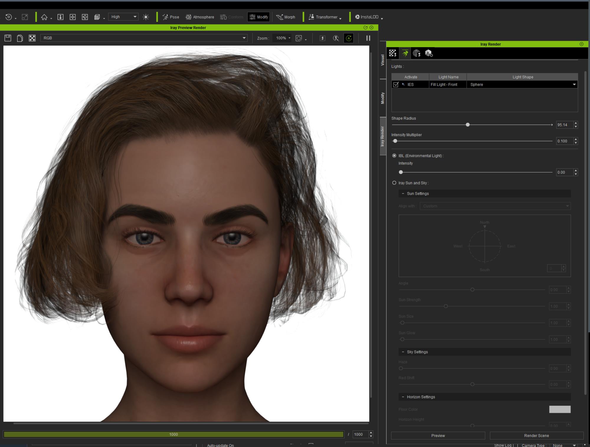This screenshot has height=447, width=590.
Task: Open the Transformer dropdown menu
Action: [x=325, y=17]
